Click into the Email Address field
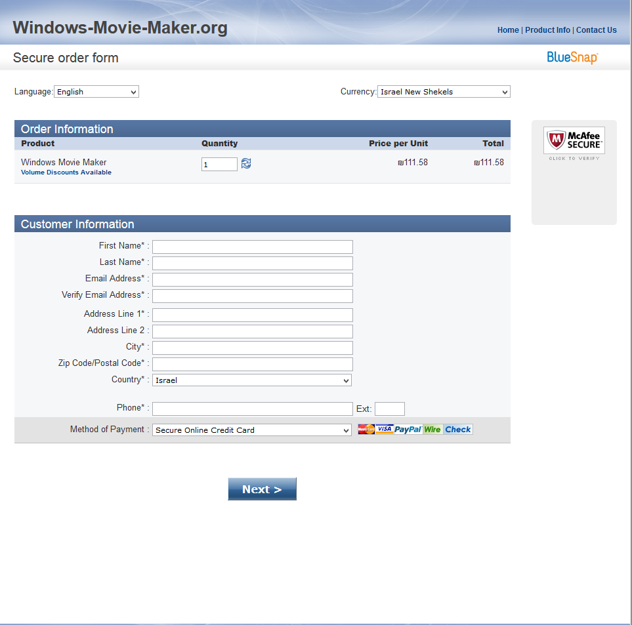This screenshot has height=625, width=632. click(252, 279)
